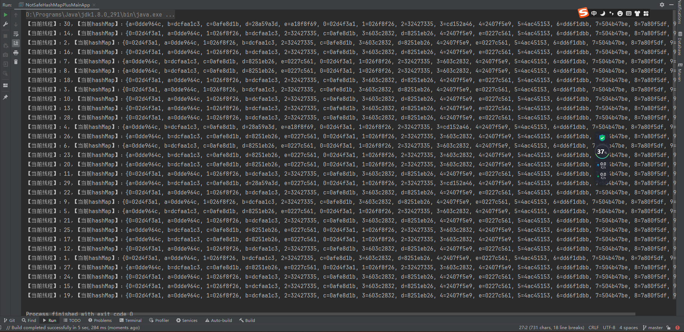Screen dimensions: 684x332
Task: Open Sogou soft keyboard icon
Action: (x=629, y=13)
